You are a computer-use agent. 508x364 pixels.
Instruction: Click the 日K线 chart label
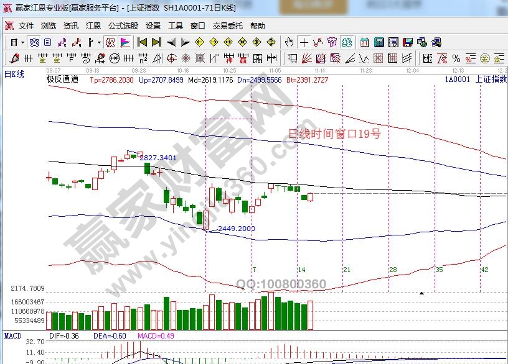(x=15, y=74)
